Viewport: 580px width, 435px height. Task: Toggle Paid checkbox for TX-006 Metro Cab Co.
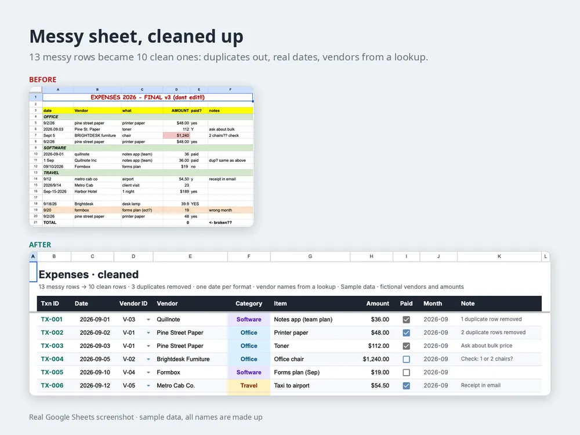[x=406, y=386]
